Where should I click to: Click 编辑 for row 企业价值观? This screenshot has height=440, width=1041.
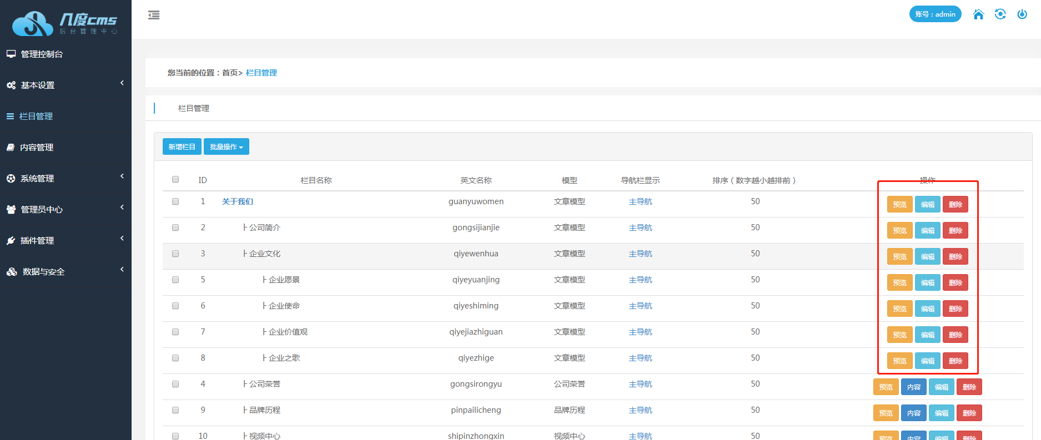tap(927, 335)
